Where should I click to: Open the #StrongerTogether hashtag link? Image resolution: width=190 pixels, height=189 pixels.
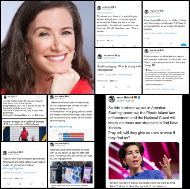pyautogui.click(x=13, y=168)
